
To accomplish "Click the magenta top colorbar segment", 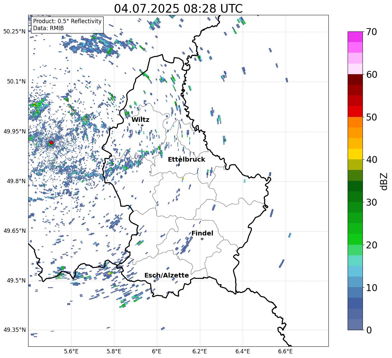I will [x=355, y=37].
